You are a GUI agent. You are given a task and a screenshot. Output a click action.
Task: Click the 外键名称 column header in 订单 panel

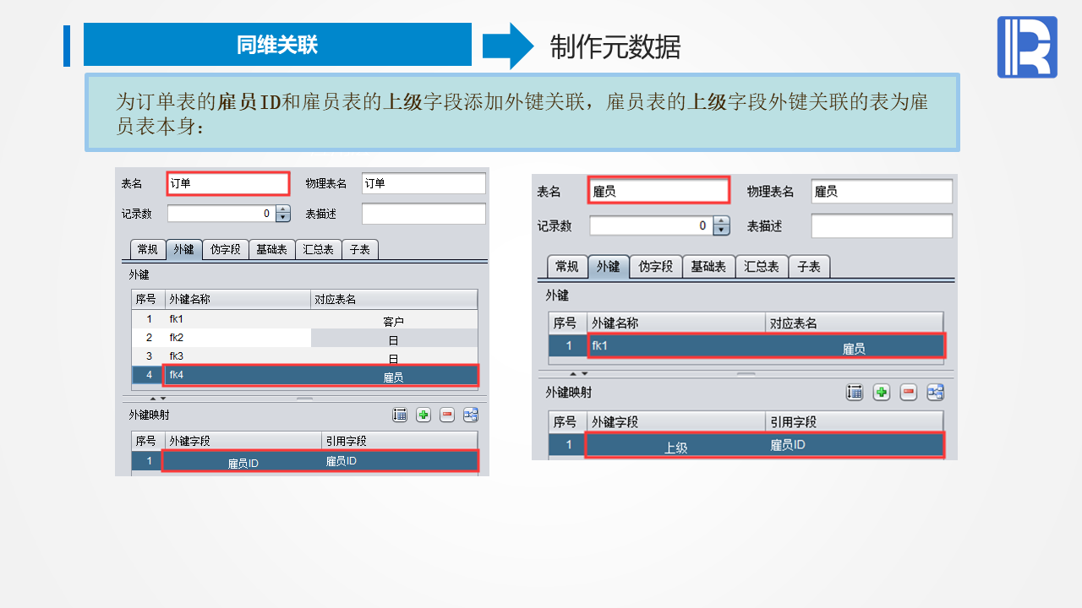click(238, 300)
